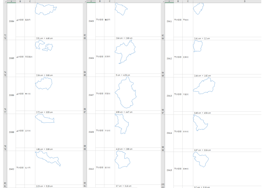The height and width of the screenshot is (188, 264).
Task: Select the outline shape for code 20414
Action: 200,123
